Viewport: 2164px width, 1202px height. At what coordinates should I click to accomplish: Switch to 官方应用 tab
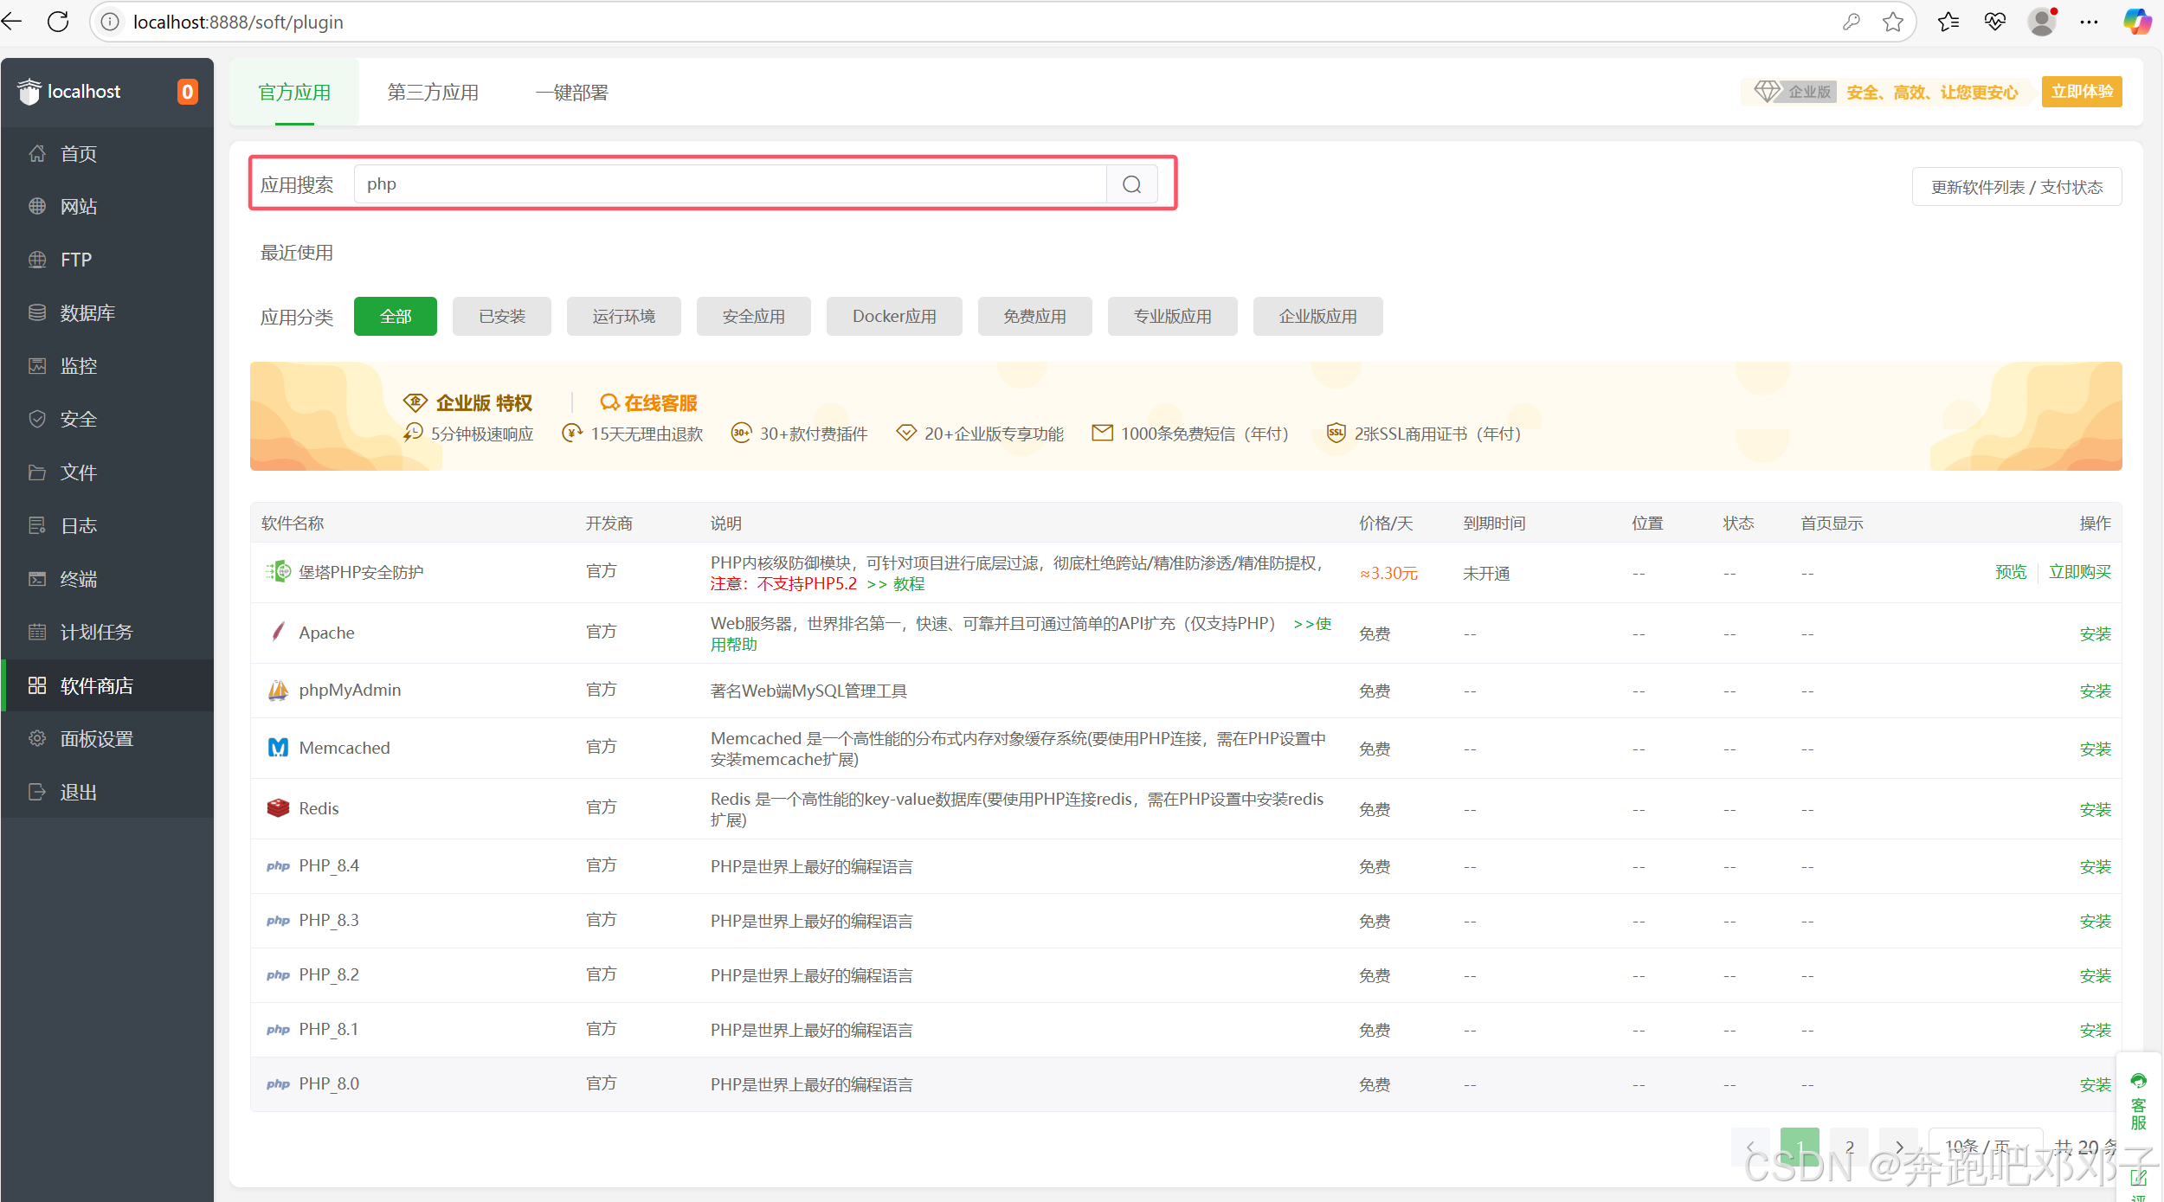click(x=294, y=93)
